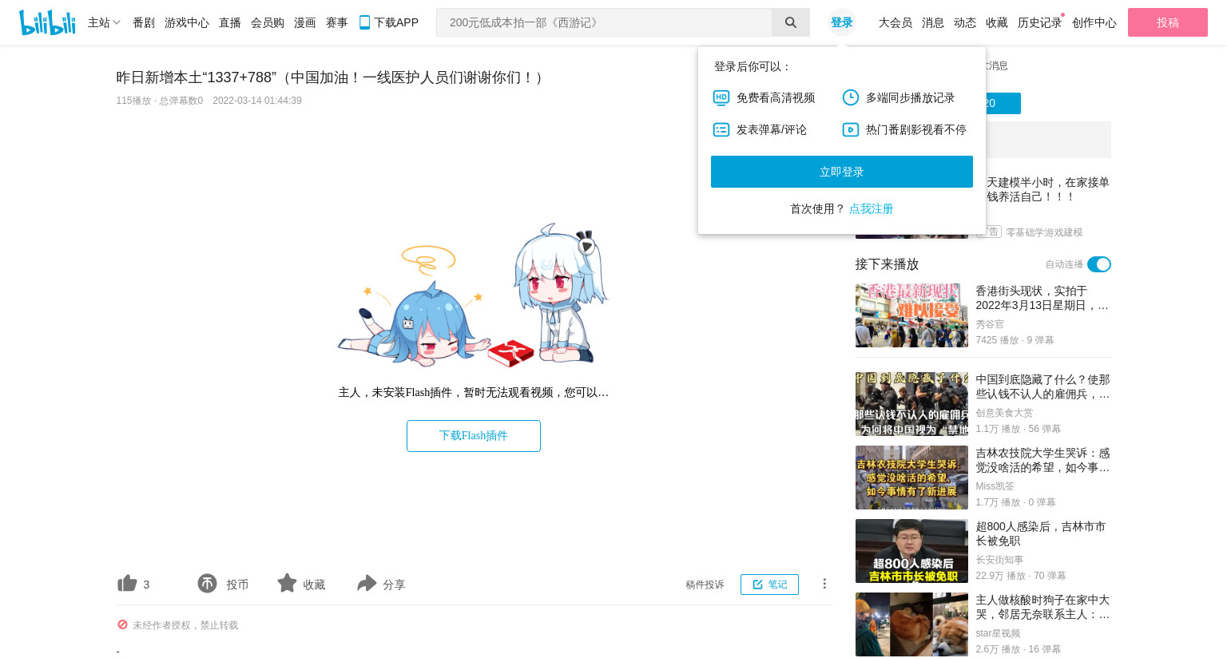Click the 稿件投诉 link

pos(705,585)
